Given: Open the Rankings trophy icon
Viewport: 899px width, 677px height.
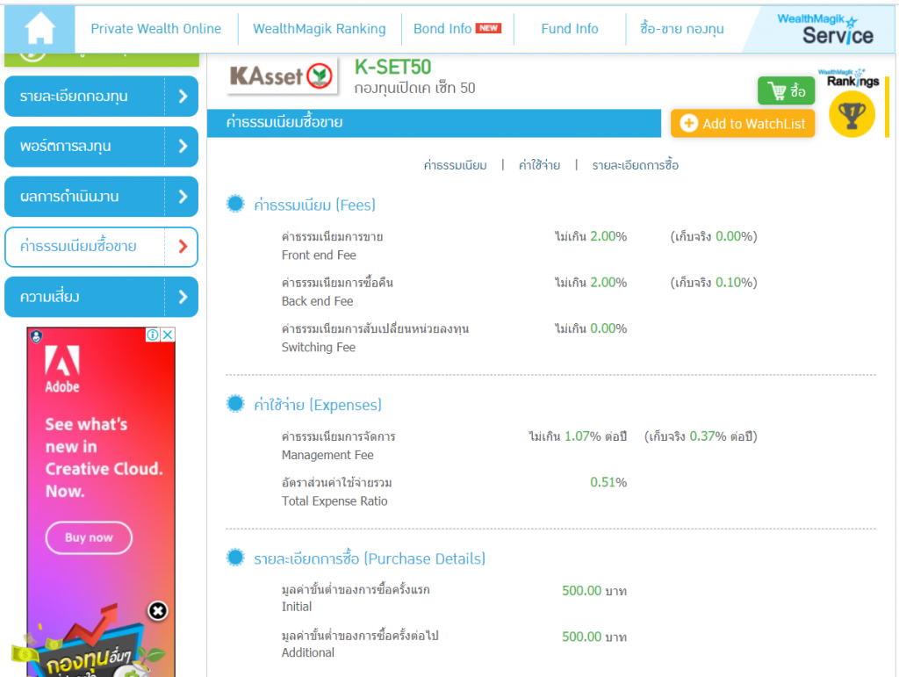Looking at the screenshot, I should pyautogui.click(x=852, y=114).
